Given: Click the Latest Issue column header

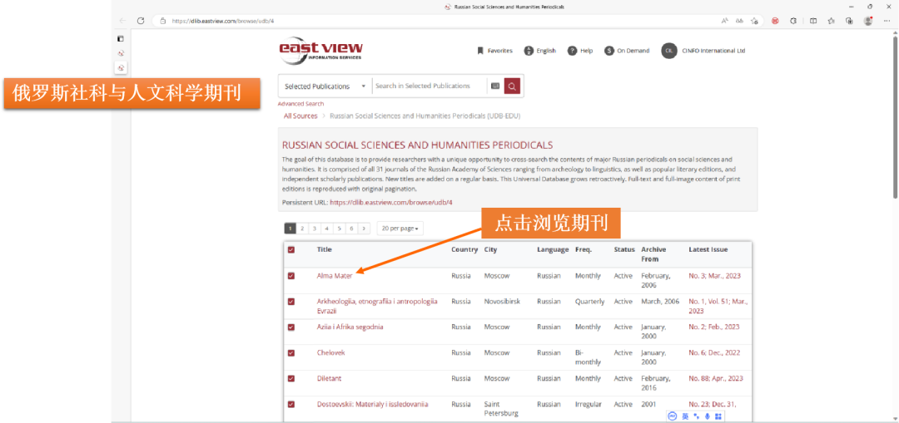Looking at the screenshot, I should [x=708, y=249].
